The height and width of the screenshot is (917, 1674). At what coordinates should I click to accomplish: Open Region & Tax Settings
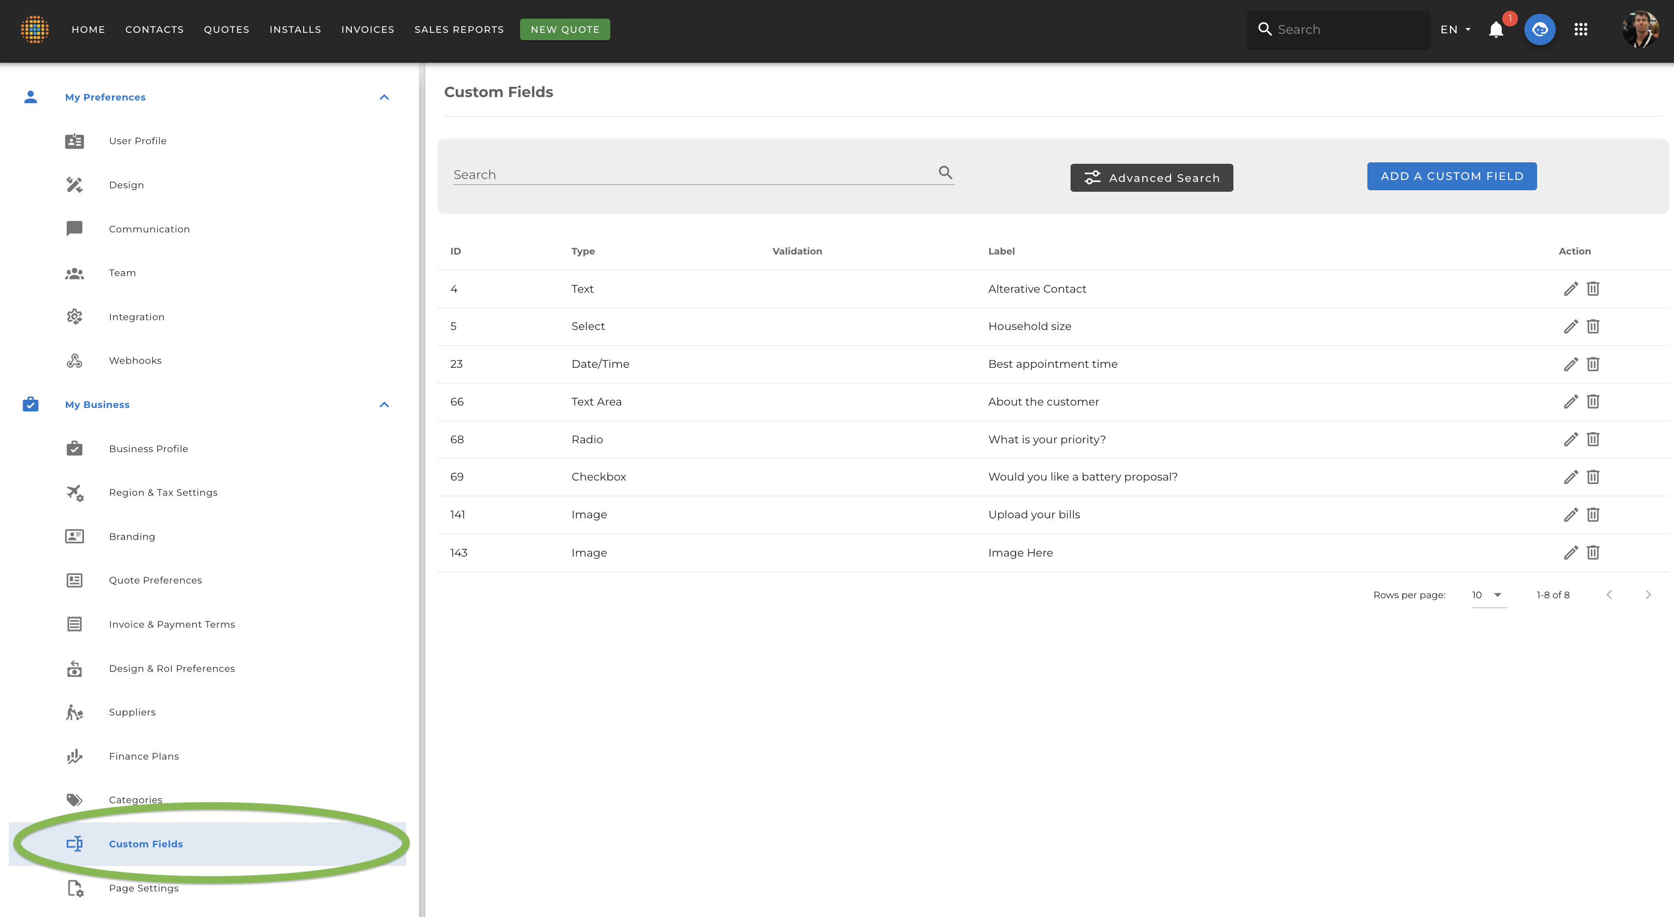tap(163, 493)
